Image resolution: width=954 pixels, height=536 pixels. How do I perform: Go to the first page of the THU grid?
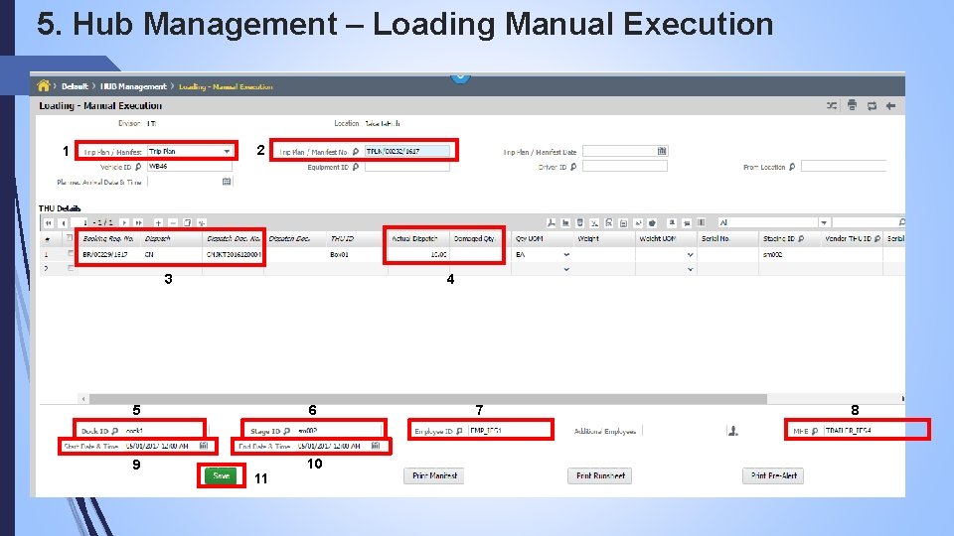(x=49, y=223)
